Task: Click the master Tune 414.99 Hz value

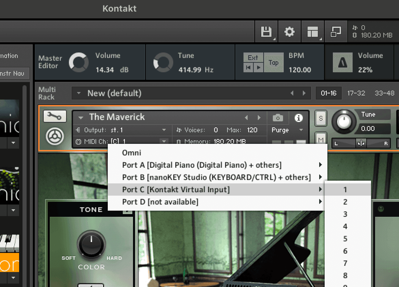Action: 195,70
